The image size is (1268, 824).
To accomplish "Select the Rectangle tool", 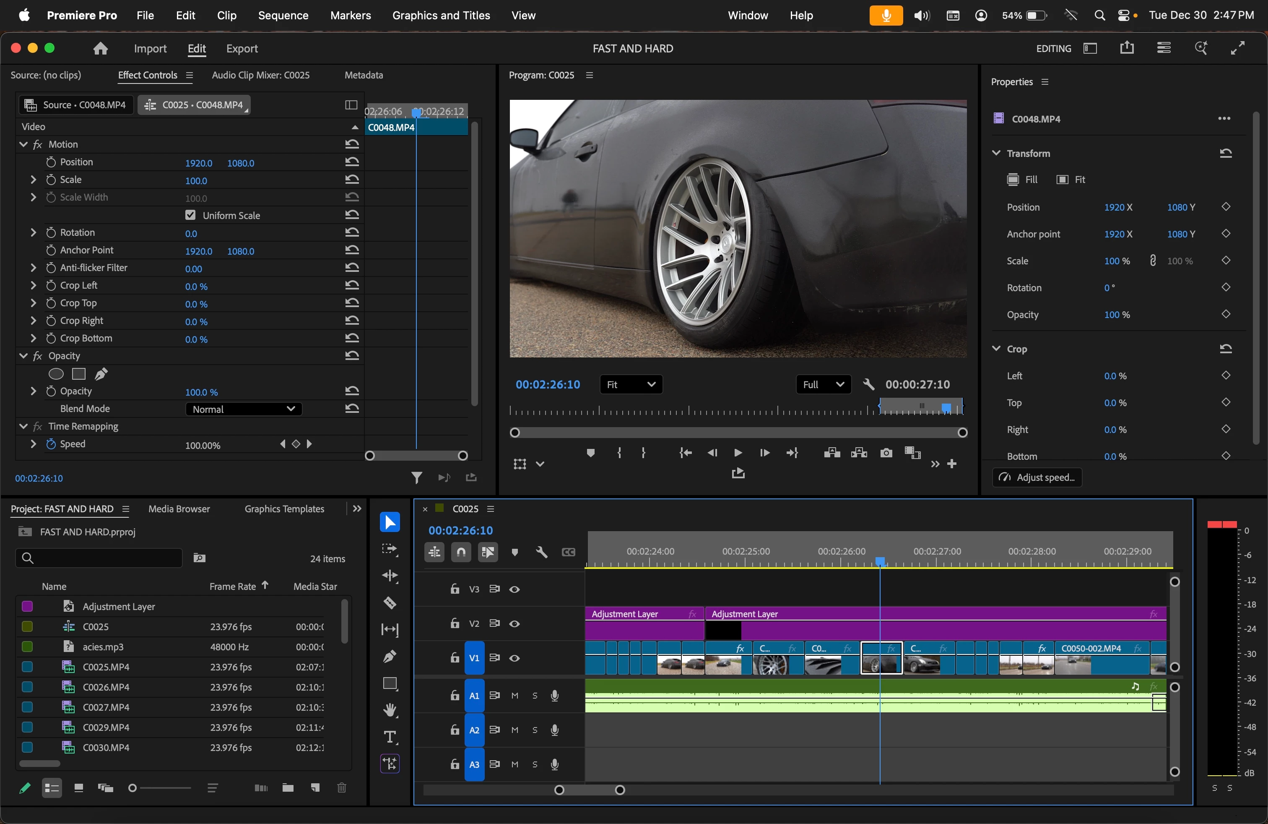I will 390,683.
